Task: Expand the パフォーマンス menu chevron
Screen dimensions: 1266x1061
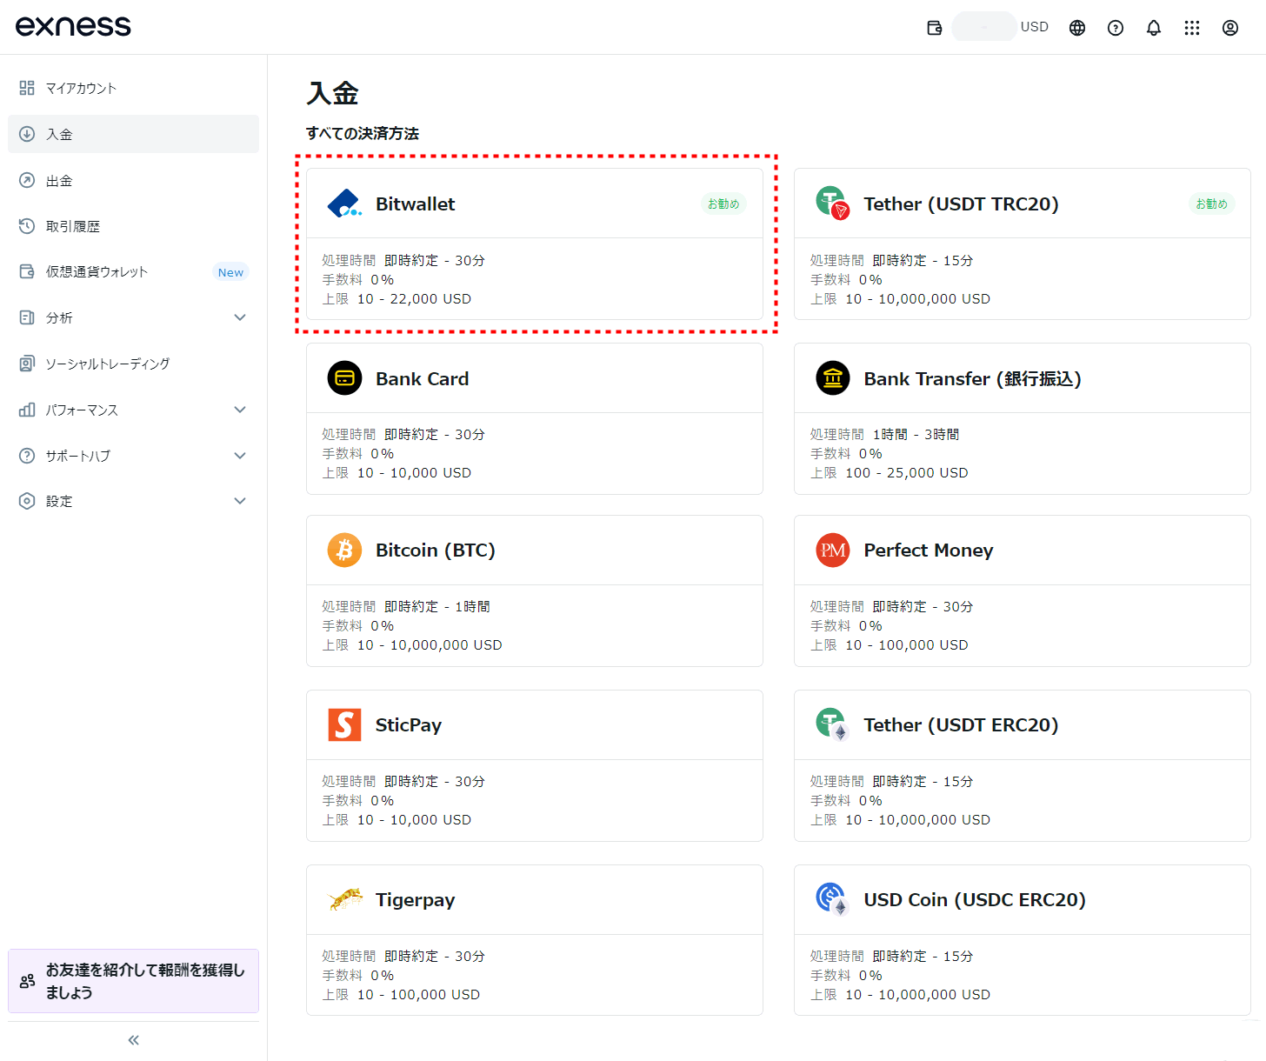Action: (240, 410)
